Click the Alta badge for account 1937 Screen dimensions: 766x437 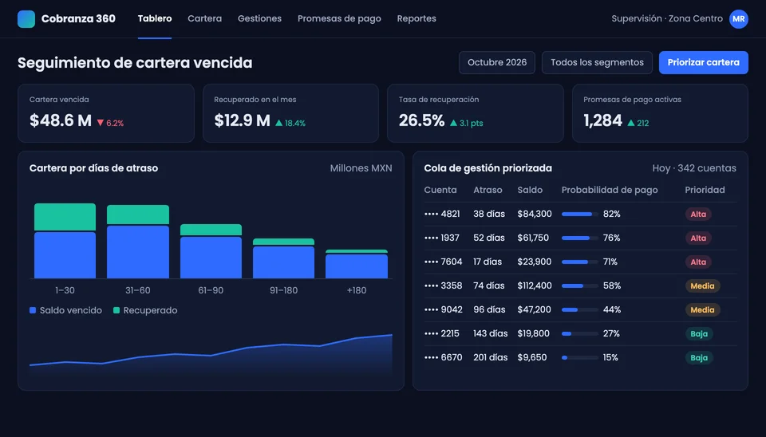[698, 238]
